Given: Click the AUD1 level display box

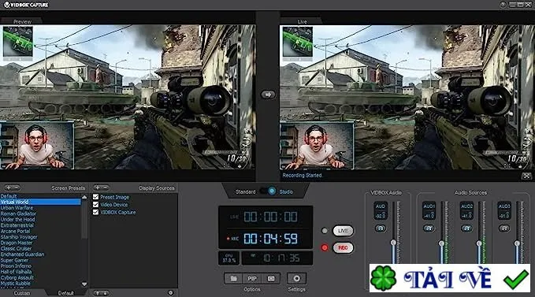Looking at the screenshot, I should click(x=429, y=210).
